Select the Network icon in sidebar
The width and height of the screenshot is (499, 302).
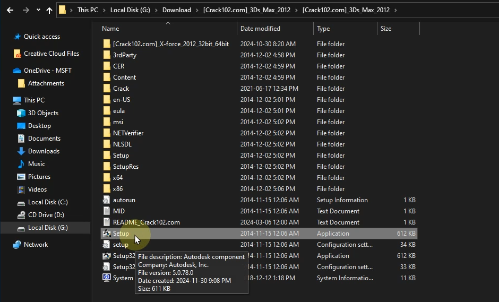[18, 245]
